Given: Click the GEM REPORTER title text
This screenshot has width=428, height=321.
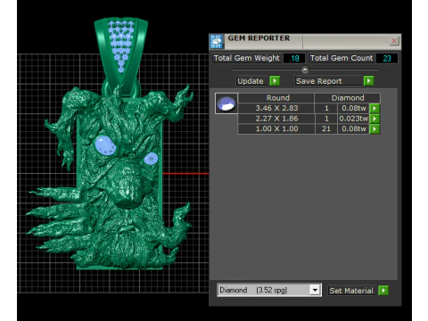Looking at the screenshot, I should click(259, 38).
